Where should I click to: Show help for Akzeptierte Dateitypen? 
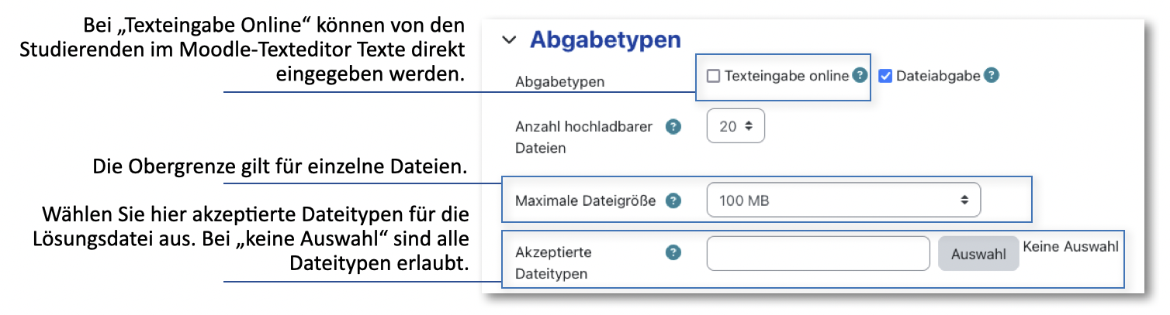[673, 252]
